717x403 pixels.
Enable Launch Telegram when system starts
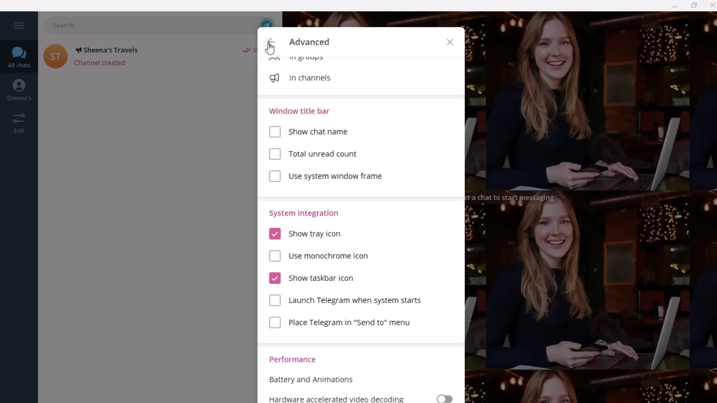[275, 300]
